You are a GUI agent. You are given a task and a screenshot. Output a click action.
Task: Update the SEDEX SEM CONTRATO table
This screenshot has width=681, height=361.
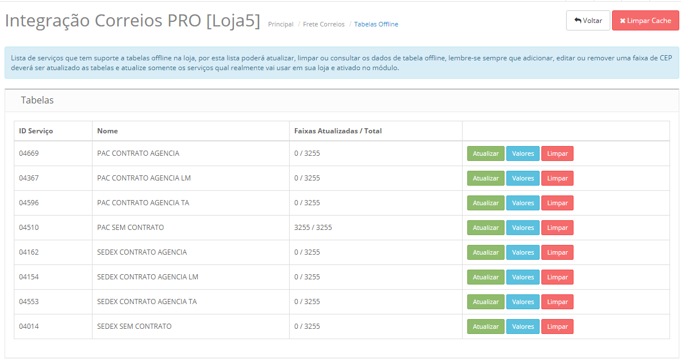tap(486, 327)
